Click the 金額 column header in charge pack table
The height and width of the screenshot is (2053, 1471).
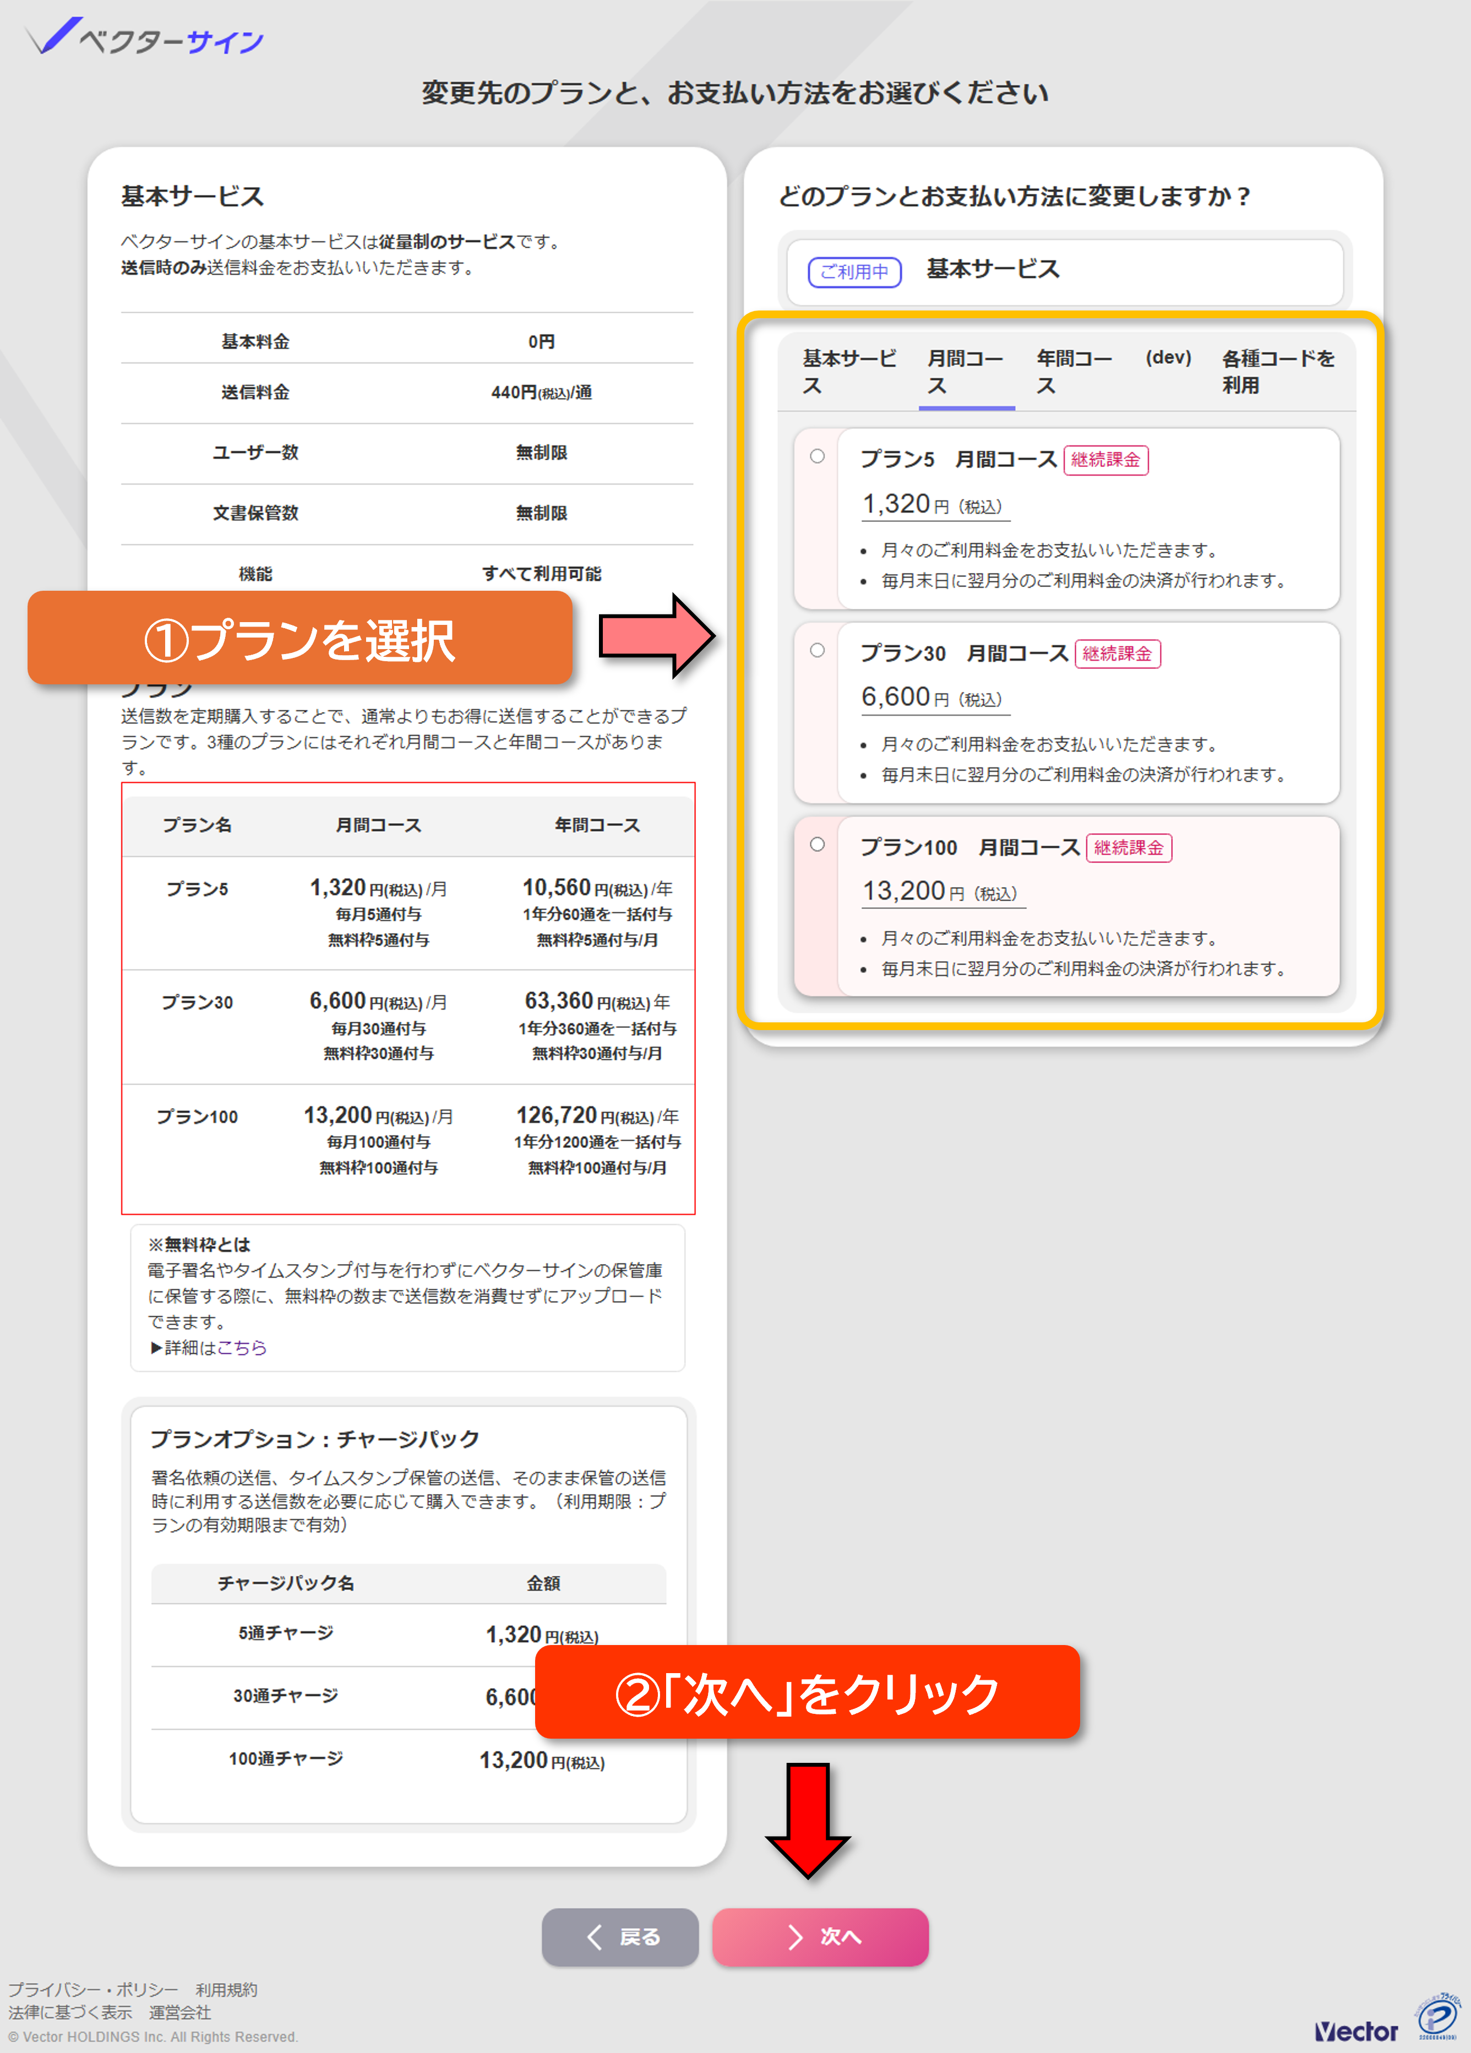[x=543, y=1583]
